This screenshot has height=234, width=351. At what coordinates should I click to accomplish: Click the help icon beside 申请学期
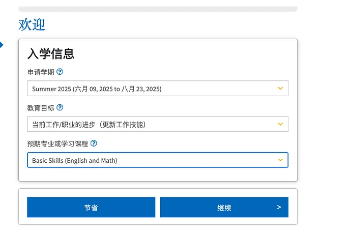pos(60,72)
